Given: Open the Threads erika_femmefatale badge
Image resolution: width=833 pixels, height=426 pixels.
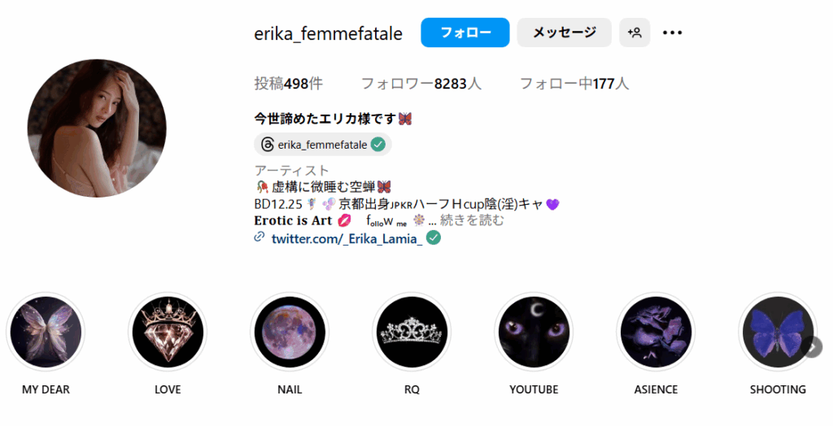Looking at the screenshot, I should pyautogui.click(x=322, y=145).
